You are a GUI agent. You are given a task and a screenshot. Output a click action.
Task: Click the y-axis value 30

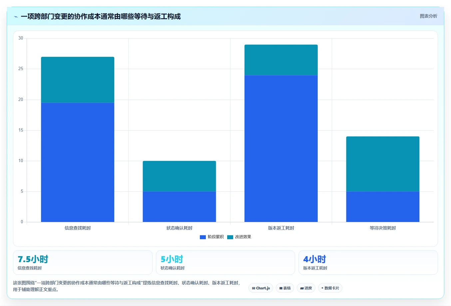(21, 38)
